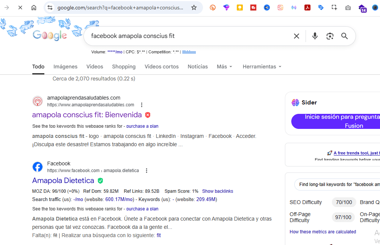Image resolution: width=380 pixels, height=245 pixels.
Task: Open Google Lens image search icon
Action: click(330, 36)
